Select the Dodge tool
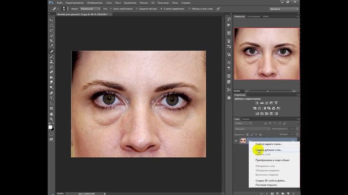This screenshot has width=348, height=195. click(51, 88)
